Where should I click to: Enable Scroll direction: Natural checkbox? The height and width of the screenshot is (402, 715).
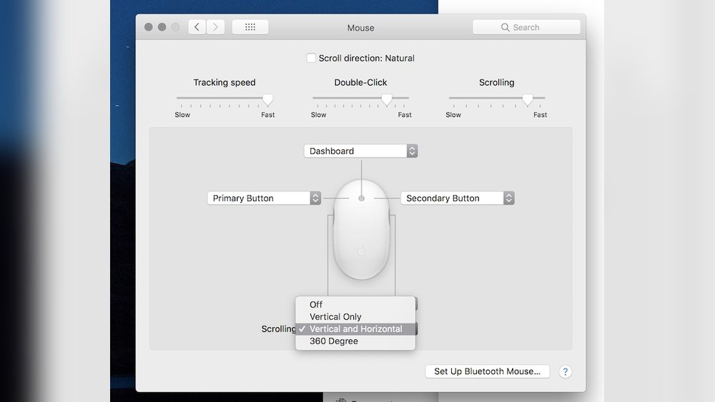(x=311, y=59)
